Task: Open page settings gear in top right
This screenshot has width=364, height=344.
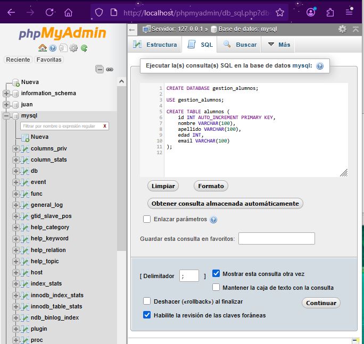Action: (342, 29)
